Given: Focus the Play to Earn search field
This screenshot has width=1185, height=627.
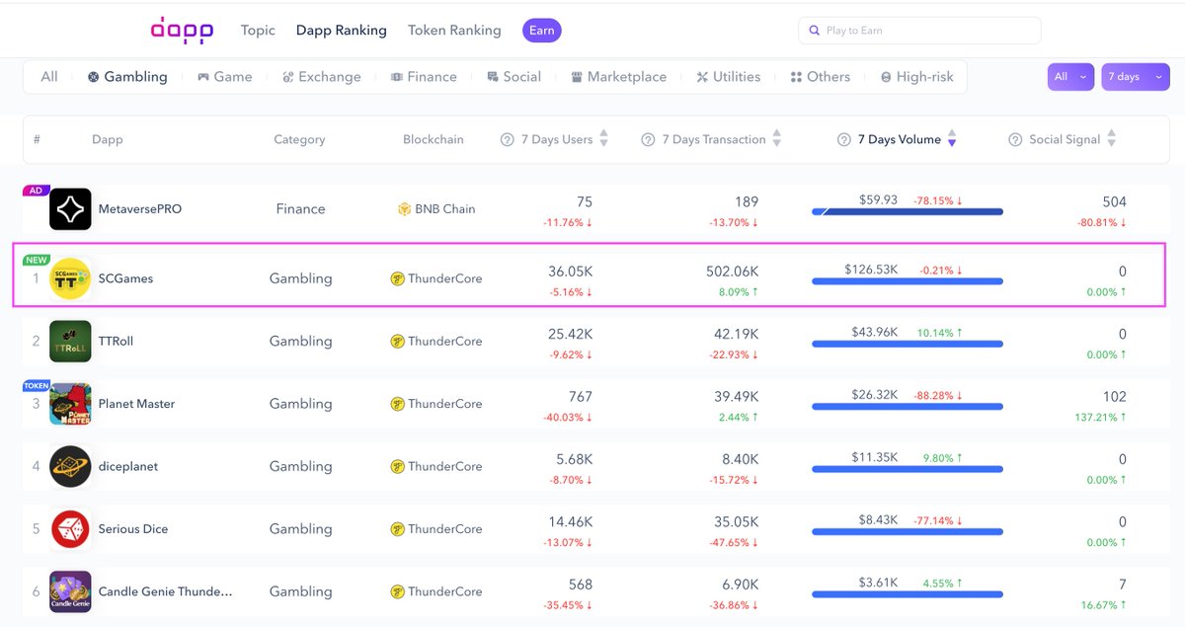Looking at the screenshot, I should click(919, 31).
